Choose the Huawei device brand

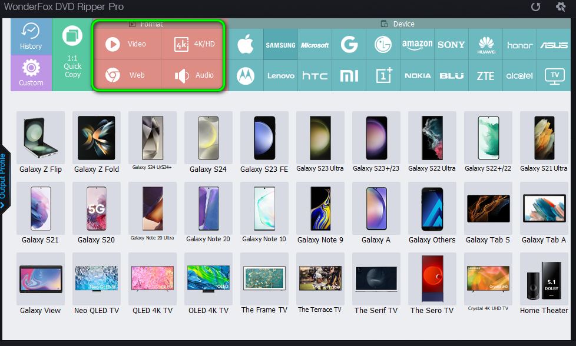(486, 45)
